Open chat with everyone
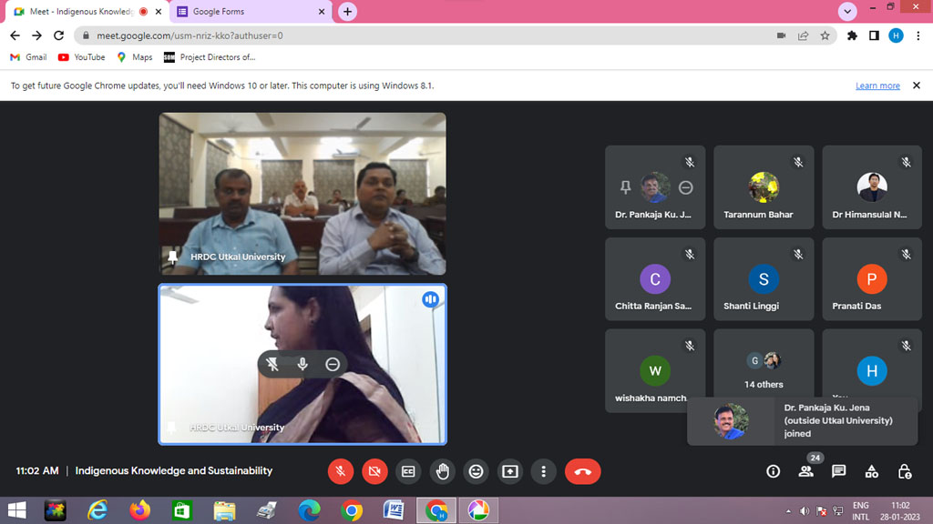The image size is (933, 524). tap(839, 471)
